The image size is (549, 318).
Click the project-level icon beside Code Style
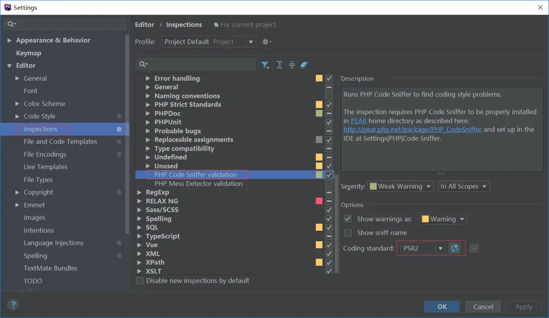point(119,116)
